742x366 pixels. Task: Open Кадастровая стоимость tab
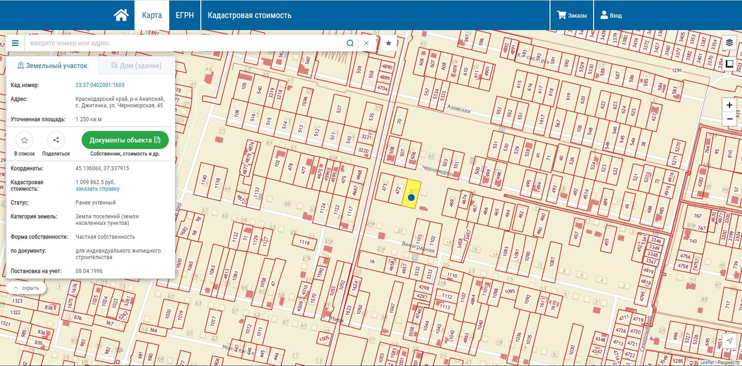coord(249,15)
